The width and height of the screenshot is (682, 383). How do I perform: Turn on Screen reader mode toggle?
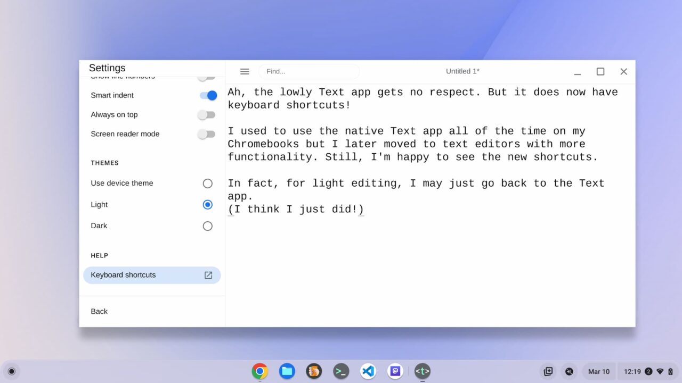(207, 134)
